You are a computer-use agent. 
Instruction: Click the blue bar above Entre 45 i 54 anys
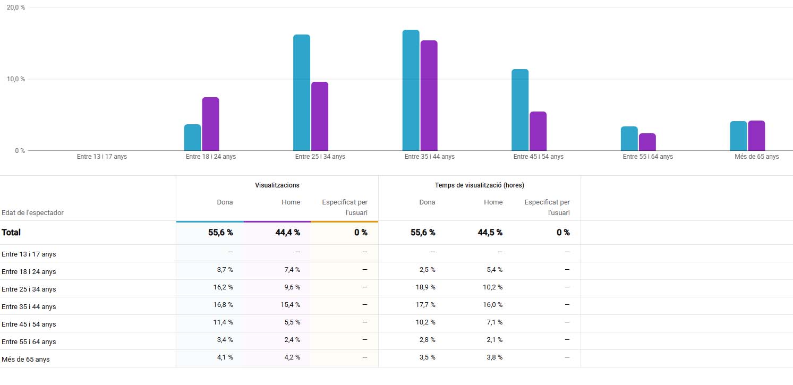pos(520,110)
